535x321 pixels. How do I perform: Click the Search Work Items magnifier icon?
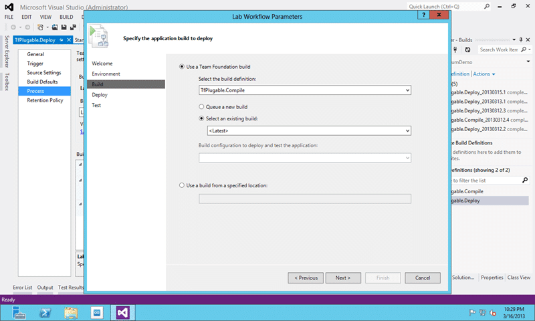(524, 49)
